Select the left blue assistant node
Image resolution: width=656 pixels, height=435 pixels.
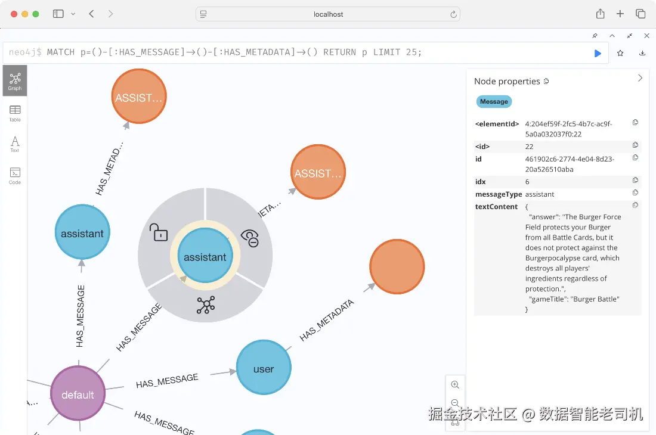[x=82, y=232]
